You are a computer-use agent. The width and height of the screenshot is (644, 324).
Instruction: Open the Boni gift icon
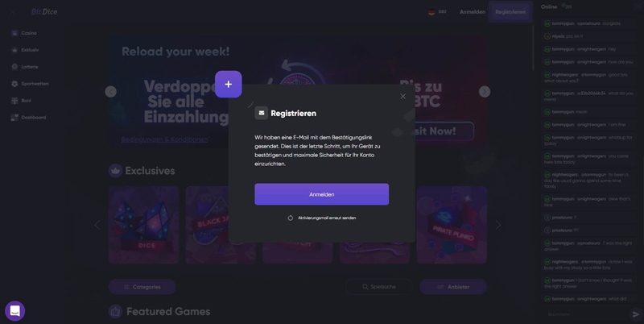pyautogui.click(x=14, y=100)
